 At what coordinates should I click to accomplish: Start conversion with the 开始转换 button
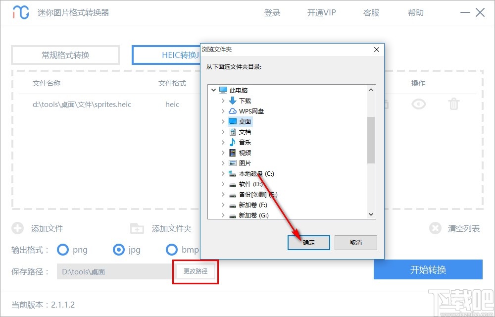point(428,269)
